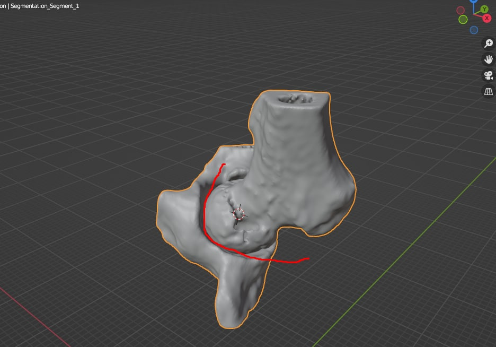Click the Segmentation_Segment_1 object name text
The width and height of the screenshot is (496, 347).
click(45, 6)
